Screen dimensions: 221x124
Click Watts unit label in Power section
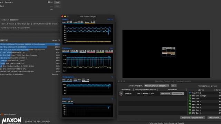110,20
